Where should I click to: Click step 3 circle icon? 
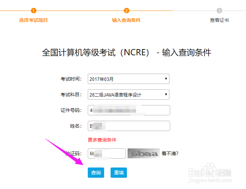click(x=219, y=11)
